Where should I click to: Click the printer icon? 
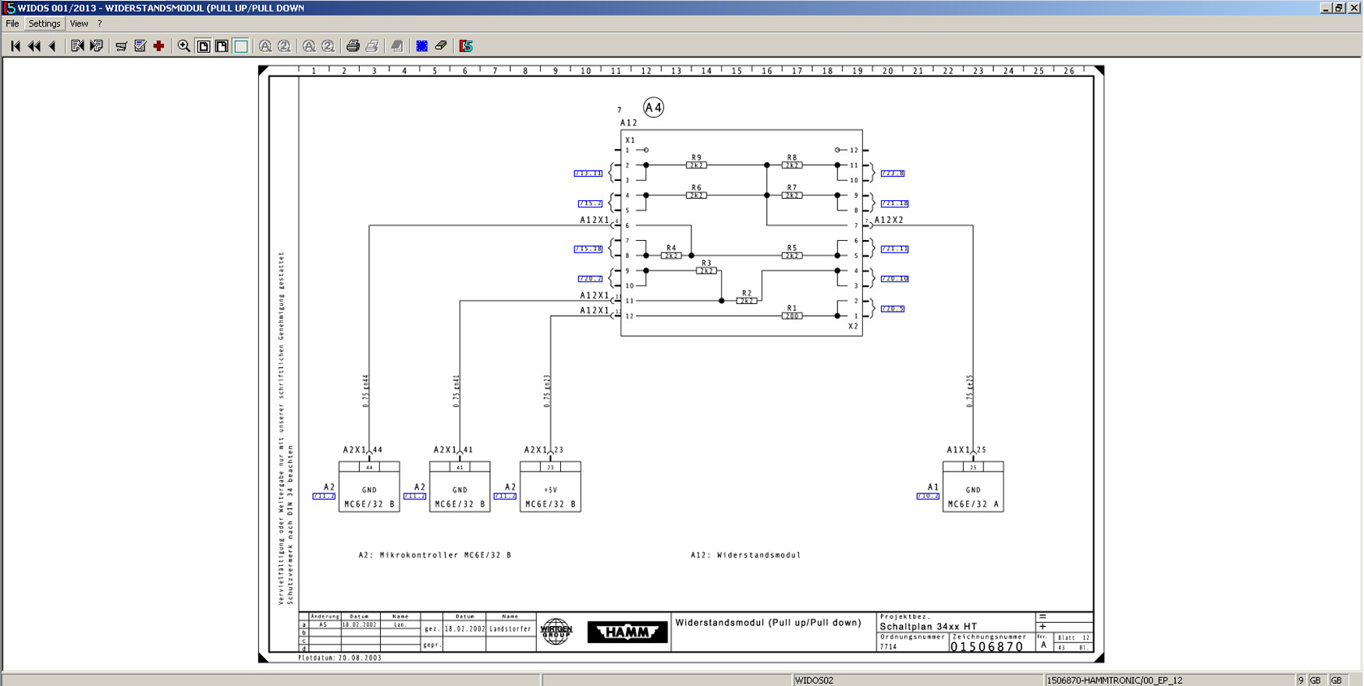[353, 46]
